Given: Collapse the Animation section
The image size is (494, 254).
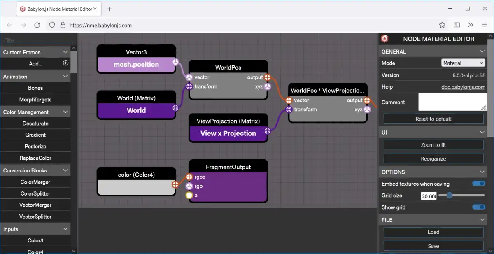Looking at the screenshot, I should tap(65, 77).
